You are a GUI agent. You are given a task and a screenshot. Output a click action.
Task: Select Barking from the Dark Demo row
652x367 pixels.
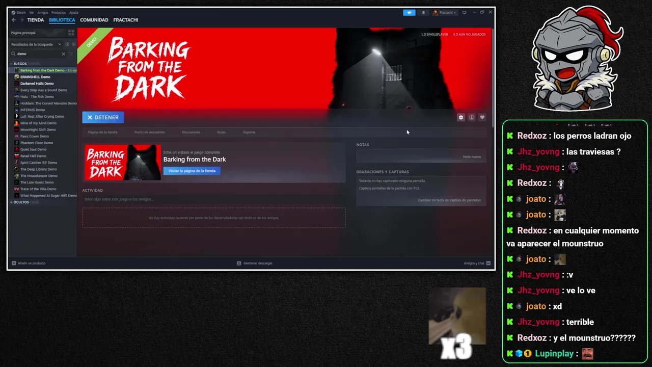43,70
